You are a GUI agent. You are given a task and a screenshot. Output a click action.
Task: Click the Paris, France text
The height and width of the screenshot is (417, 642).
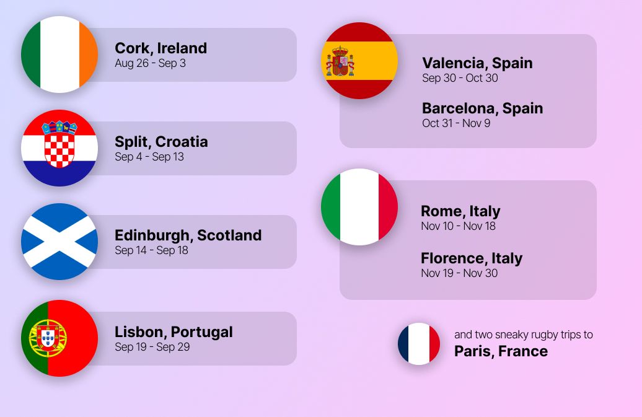click(x=501, y=351)
